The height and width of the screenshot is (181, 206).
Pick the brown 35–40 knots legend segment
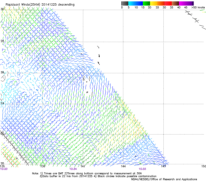tap(175, 3)
